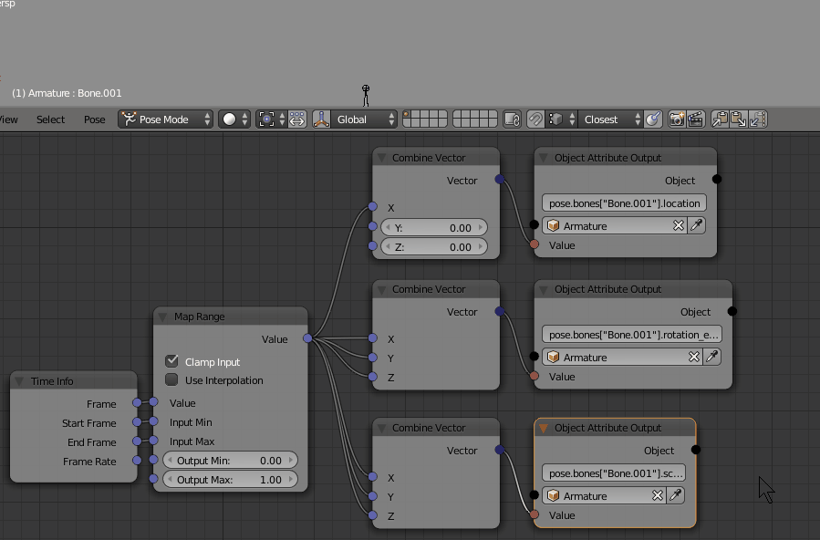
Task: Toggle lock camera and layers button
Action: tap(512, 119)
